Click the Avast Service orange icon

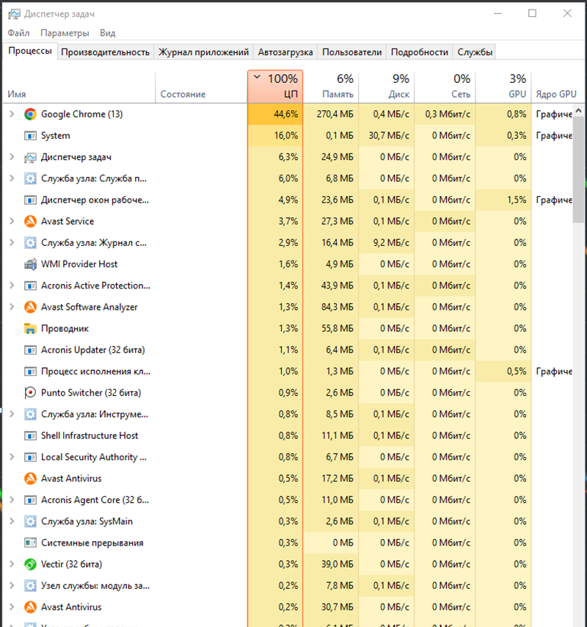point(30,222)
